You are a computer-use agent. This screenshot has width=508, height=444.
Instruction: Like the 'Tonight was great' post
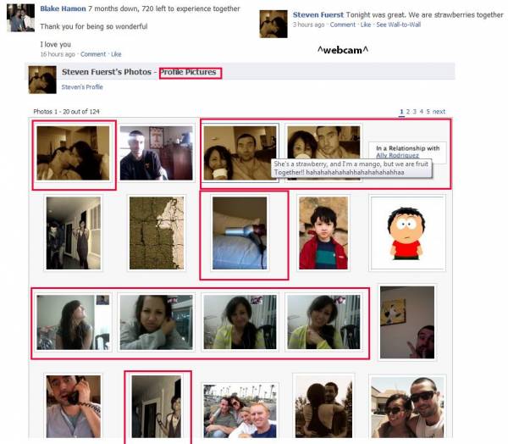(366, 25)
